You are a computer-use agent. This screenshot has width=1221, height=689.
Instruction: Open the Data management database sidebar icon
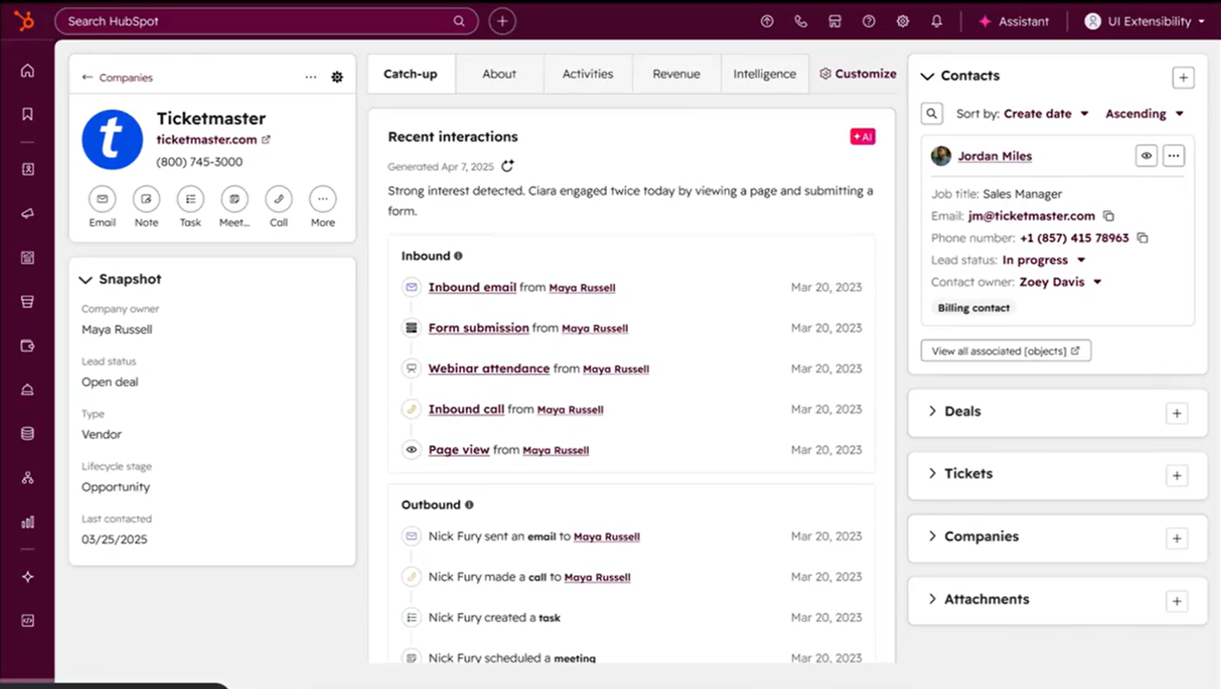click(x=28, y=434)
